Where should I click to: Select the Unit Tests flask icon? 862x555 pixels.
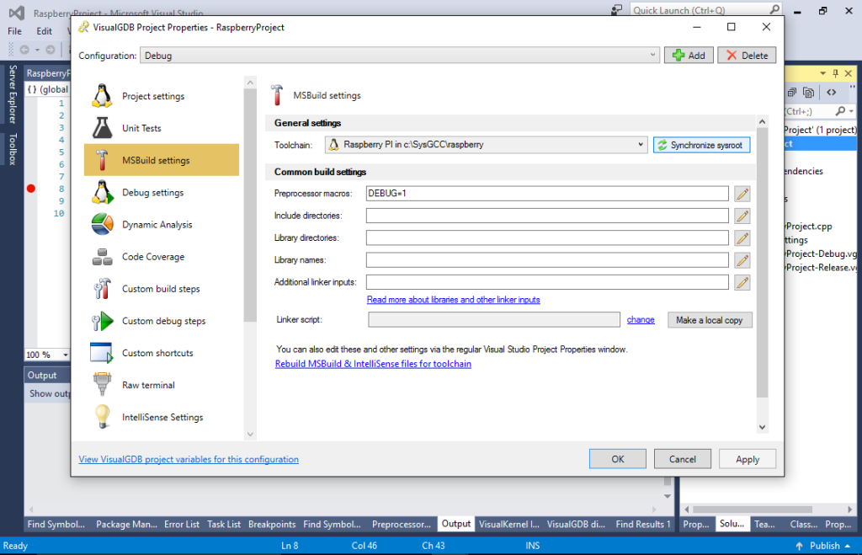click(102, 128)
